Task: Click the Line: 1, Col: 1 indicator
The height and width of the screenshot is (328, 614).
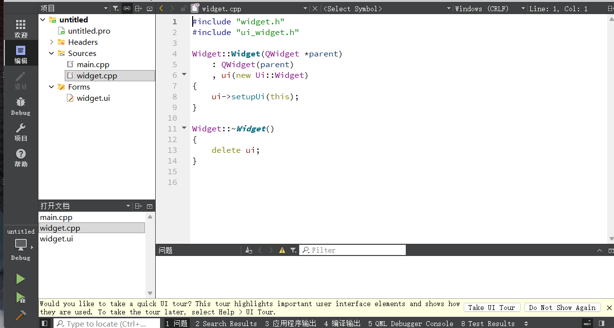Action: [558, 8]
